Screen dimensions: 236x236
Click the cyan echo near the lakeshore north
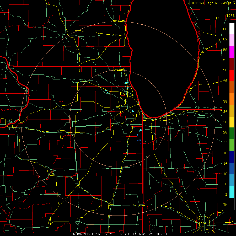tap(126, 83)
